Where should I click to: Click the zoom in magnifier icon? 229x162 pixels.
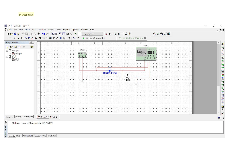click(x=155, y=34)
